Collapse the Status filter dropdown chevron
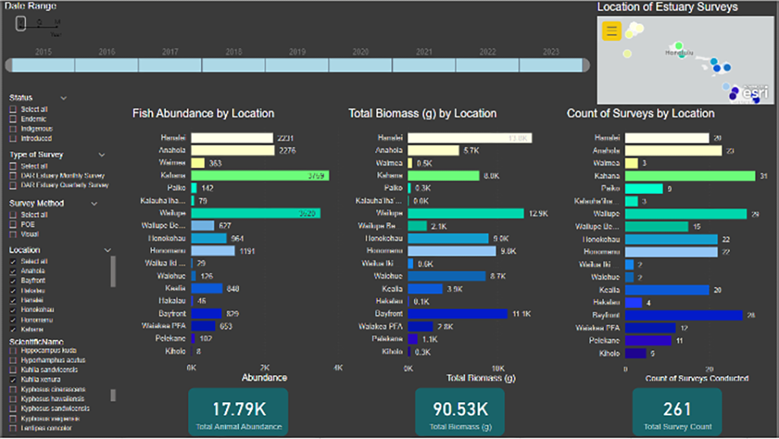Screen dimensions: 779x439 tap(64, 98)
